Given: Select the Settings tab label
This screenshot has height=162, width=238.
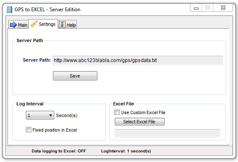Looking at the screenshot, I should (x=47, y=24).
